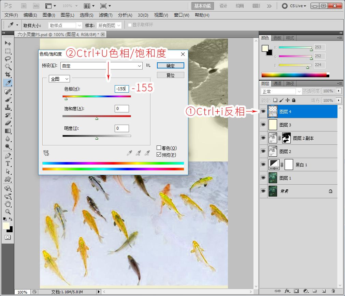345x296 pixels.
Task: Select the 基本功能 workspace
Action: pyautogui.click(x=202, y=6)
